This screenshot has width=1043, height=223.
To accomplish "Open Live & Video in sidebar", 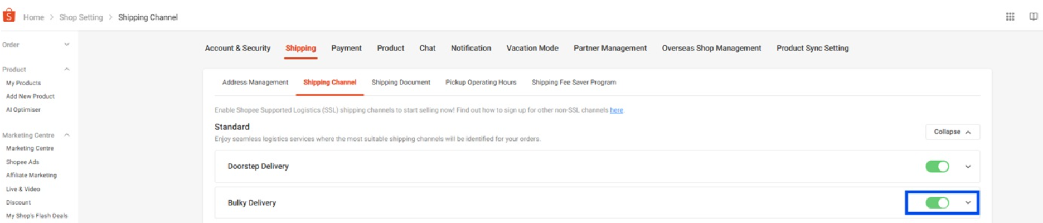I will coord(23,189).
